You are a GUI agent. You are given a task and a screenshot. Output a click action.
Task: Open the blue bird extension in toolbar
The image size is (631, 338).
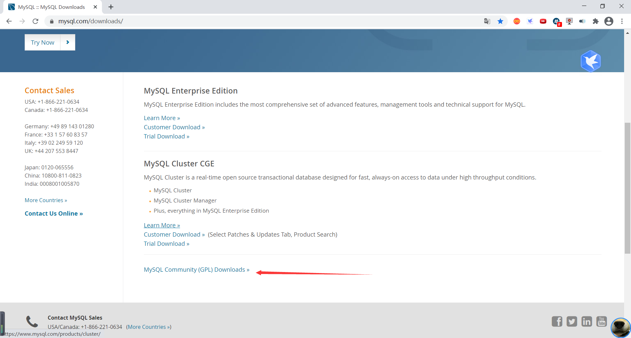(x=530, y=21)
